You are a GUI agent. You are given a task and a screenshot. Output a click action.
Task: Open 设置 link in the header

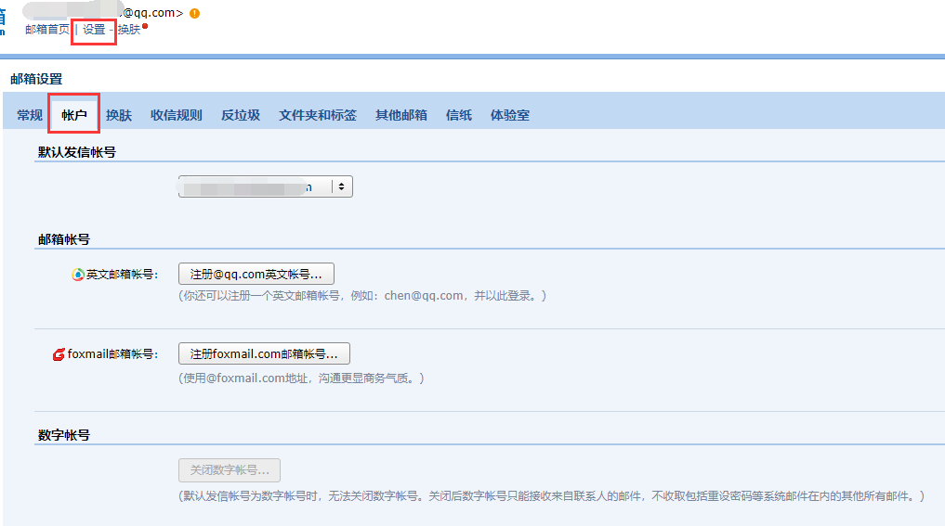(94, 30)
